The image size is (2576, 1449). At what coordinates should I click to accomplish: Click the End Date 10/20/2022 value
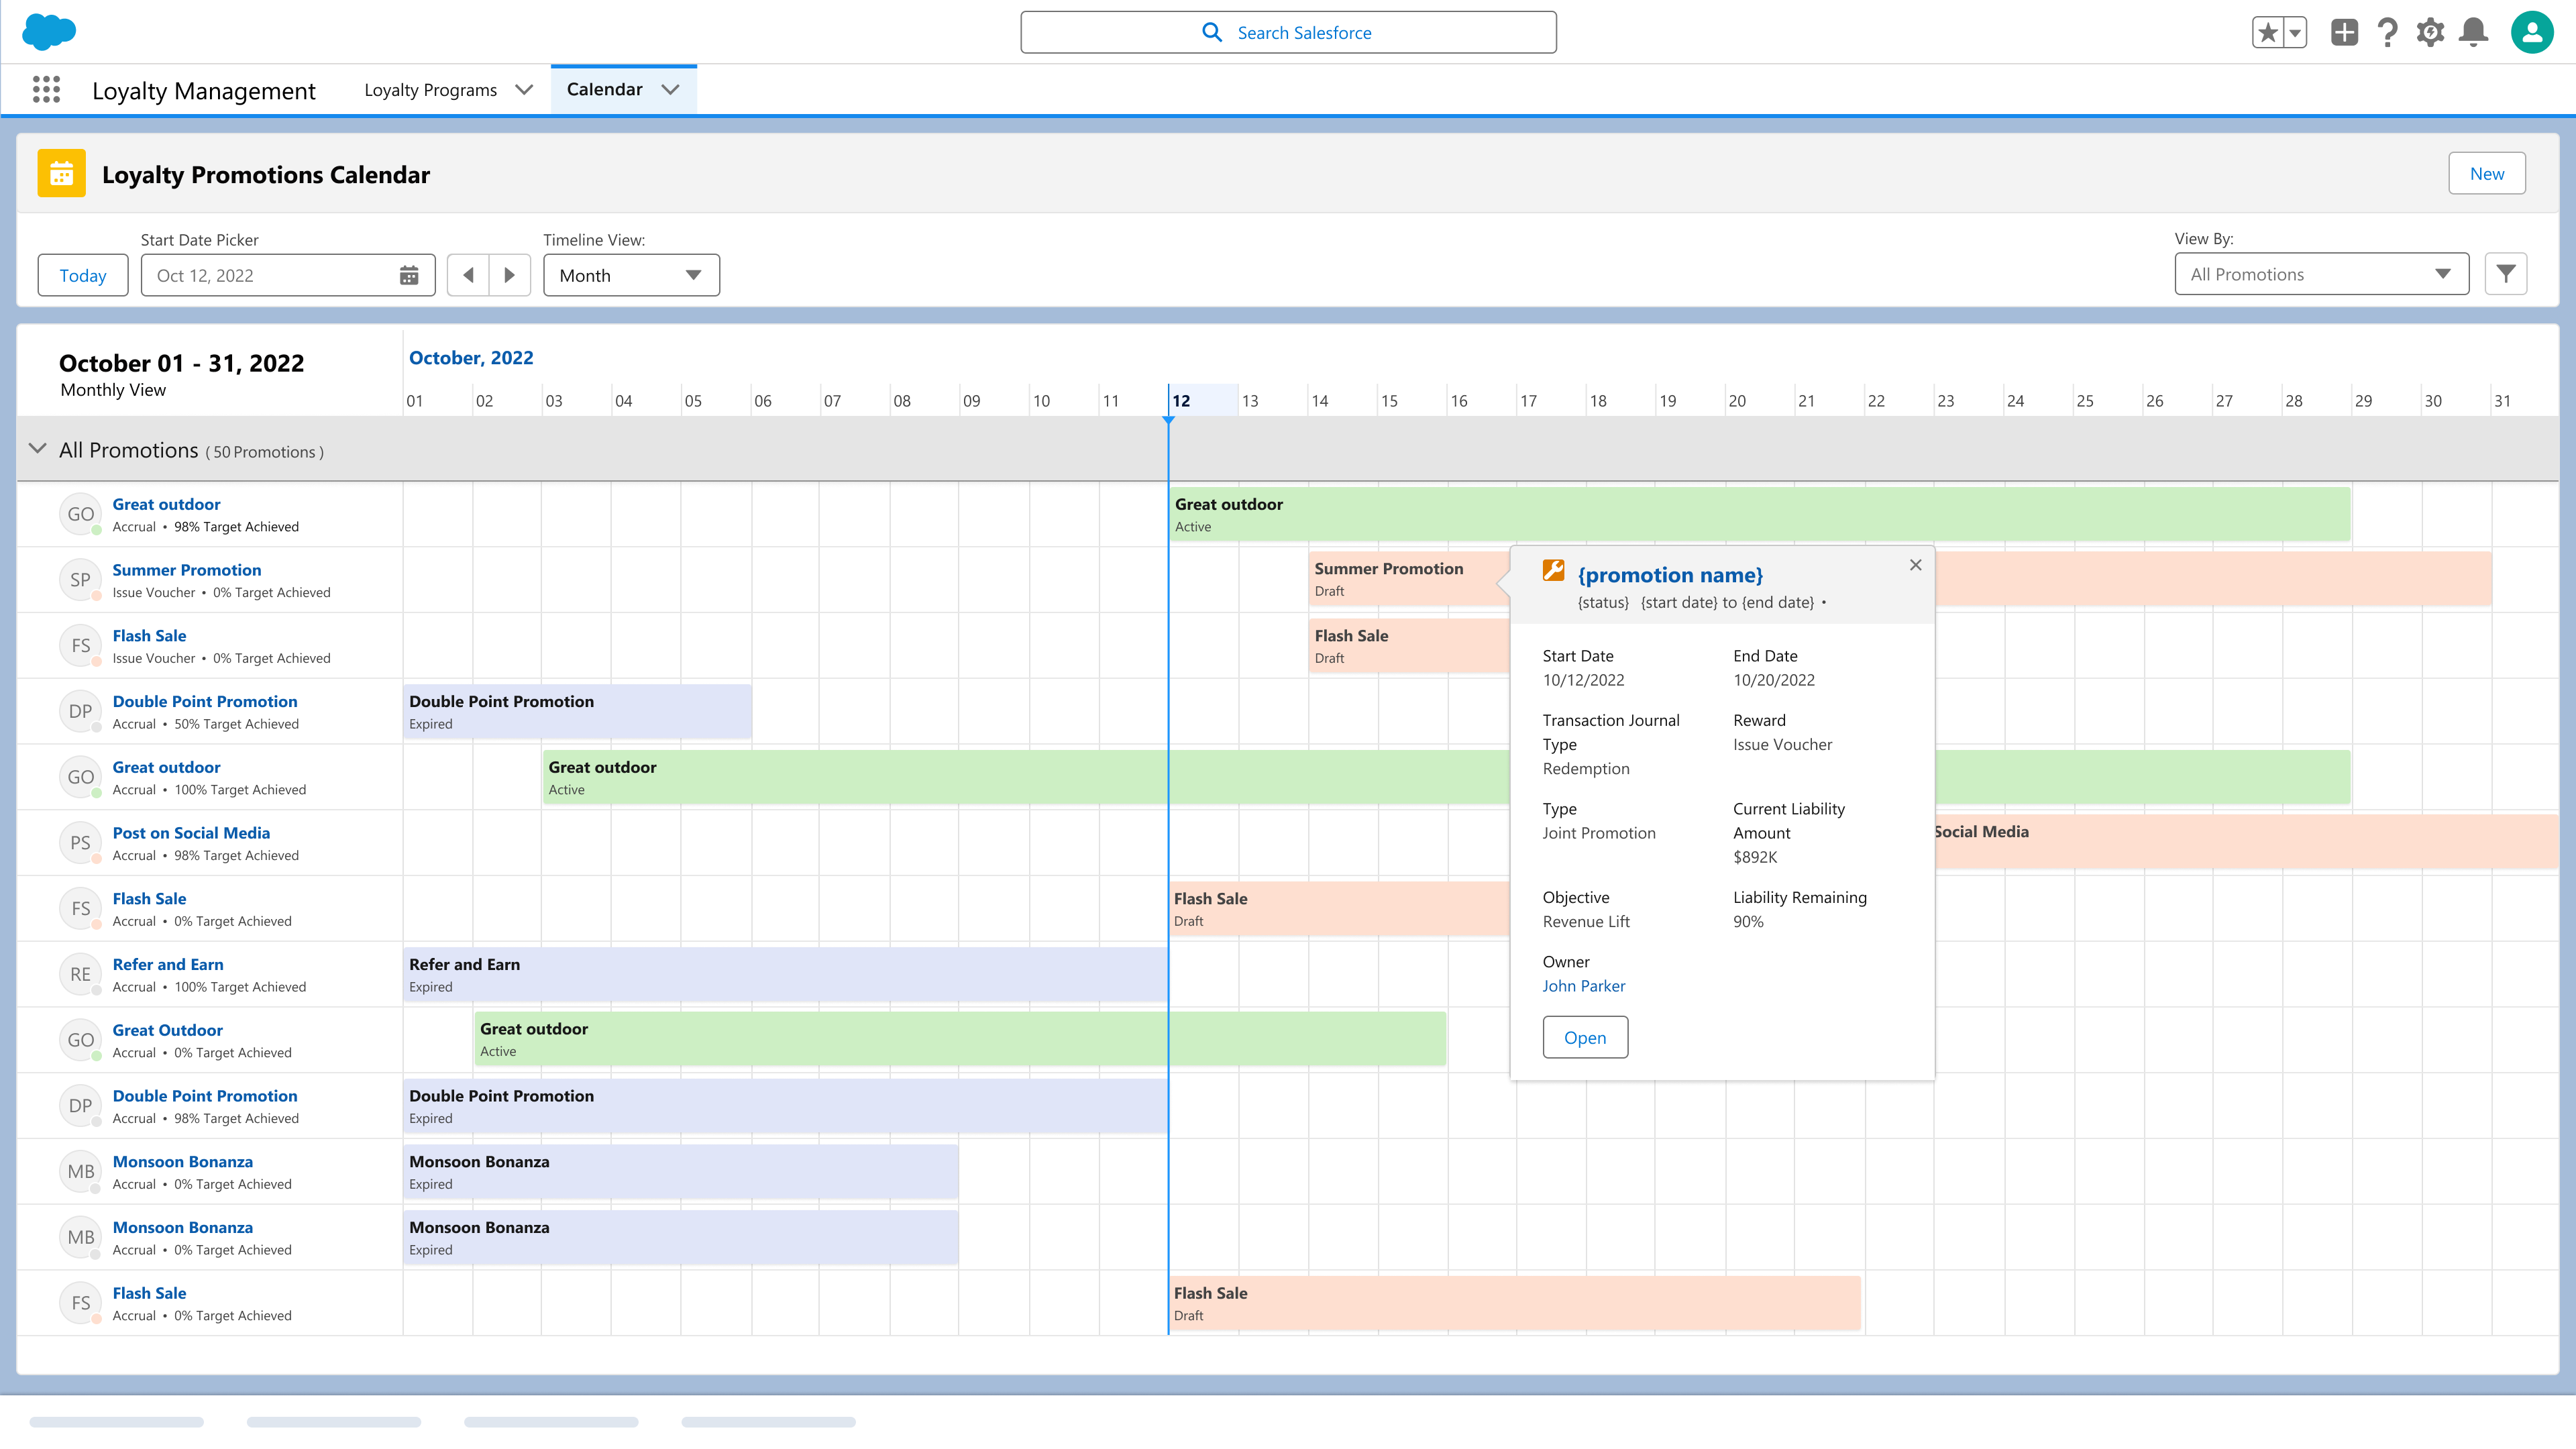click(x=1774, y=680)
